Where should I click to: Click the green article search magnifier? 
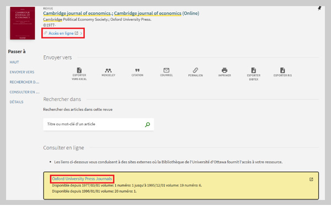(147, 124)
